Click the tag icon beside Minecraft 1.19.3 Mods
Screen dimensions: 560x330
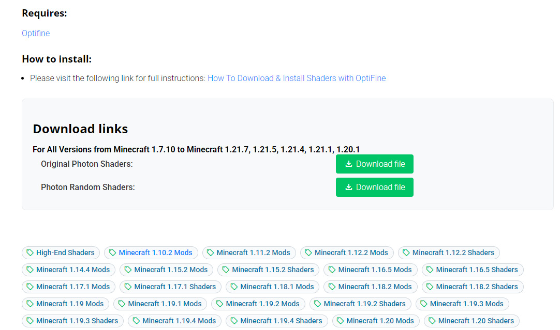[x=423, y=304]
